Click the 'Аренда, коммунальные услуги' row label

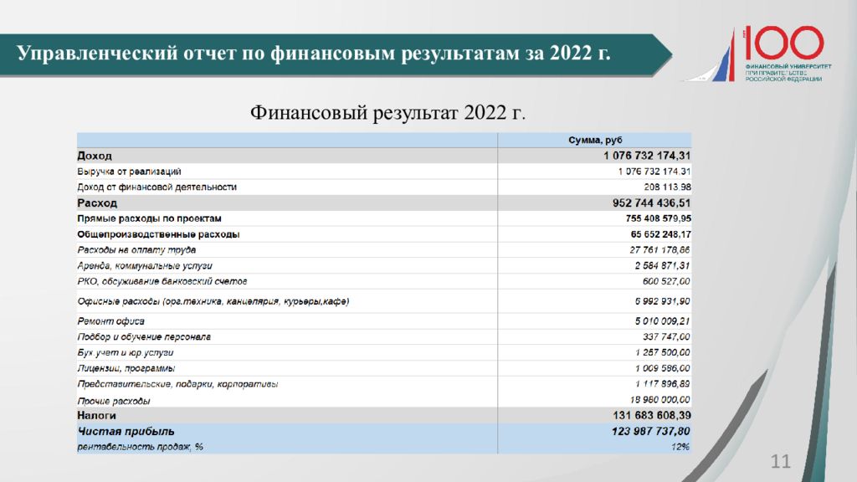click(x=144, y=266)
